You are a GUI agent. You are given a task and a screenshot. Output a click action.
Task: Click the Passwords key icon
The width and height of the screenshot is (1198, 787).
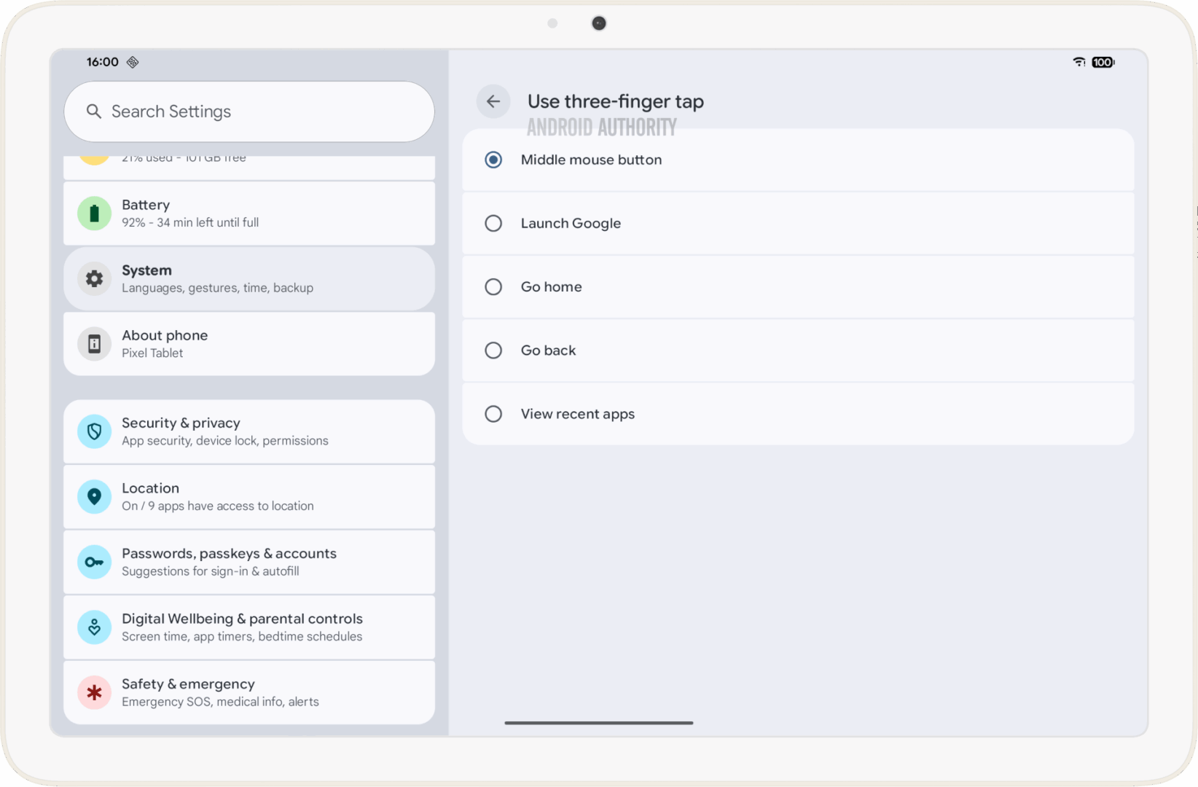pos(94,562)
